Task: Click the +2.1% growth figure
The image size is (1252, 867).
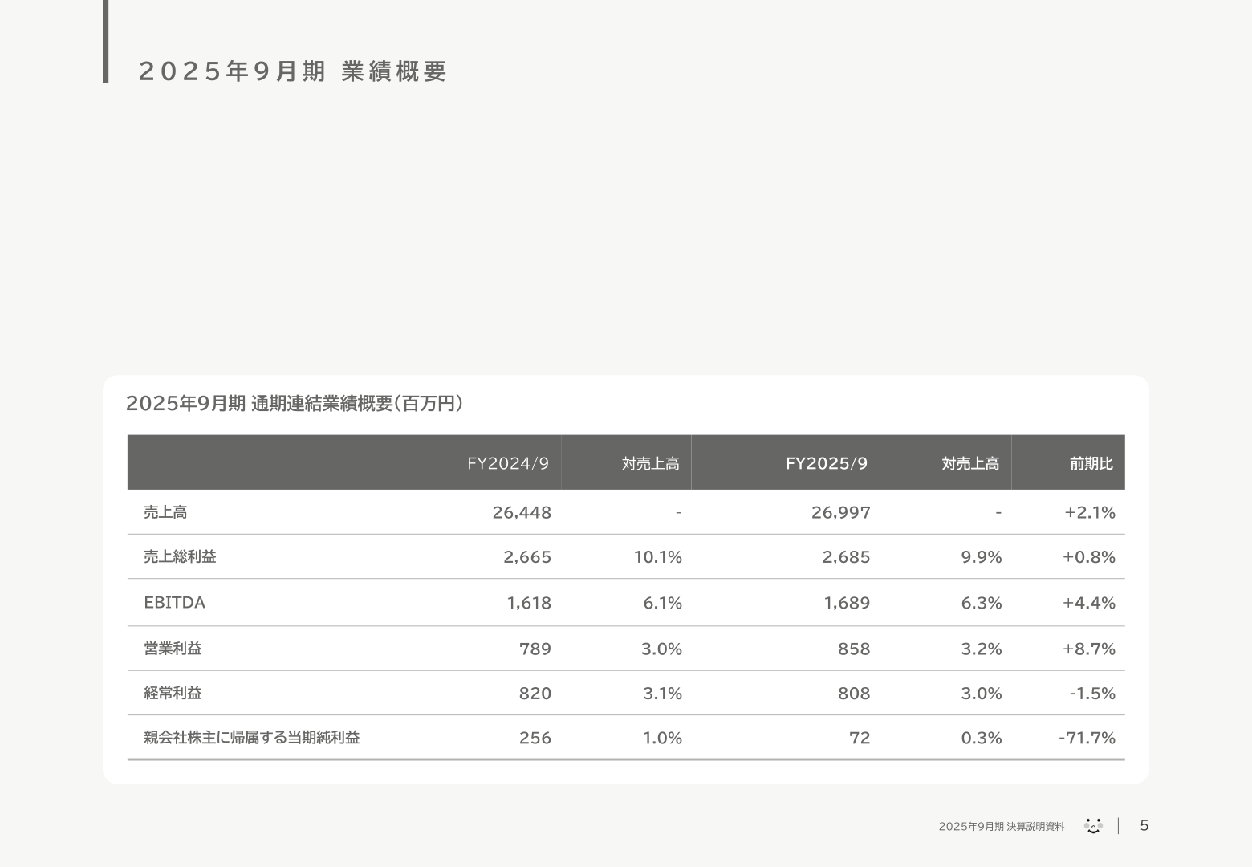Action: pos(1090,512)
